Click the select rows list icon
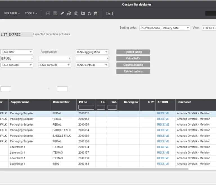 pyautogui.click(x=55, y=13)
